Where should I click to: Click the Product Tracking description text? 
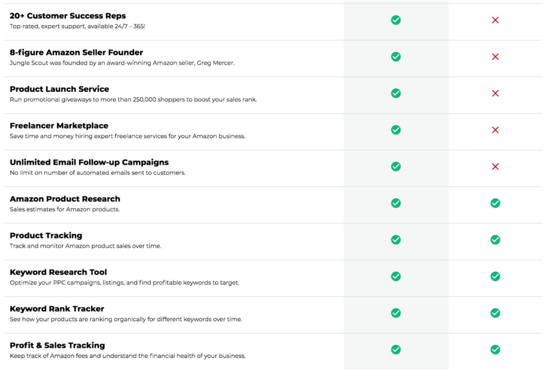click(86, 246)
